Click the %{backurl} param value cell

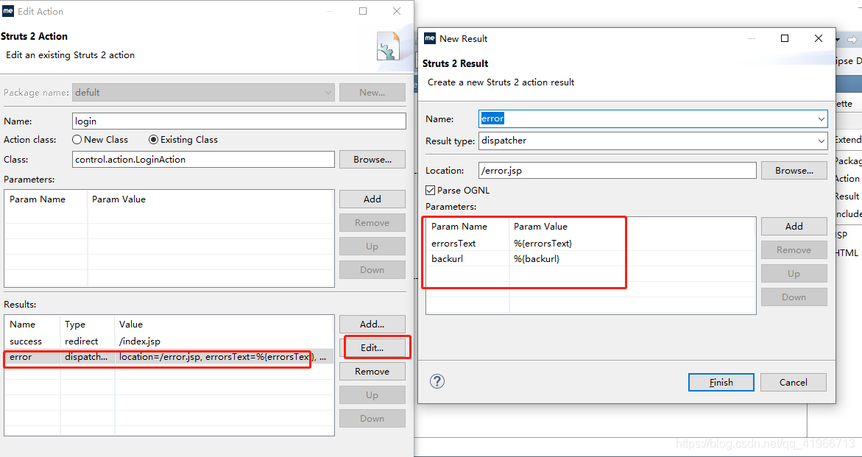click(x=537, y=259)
